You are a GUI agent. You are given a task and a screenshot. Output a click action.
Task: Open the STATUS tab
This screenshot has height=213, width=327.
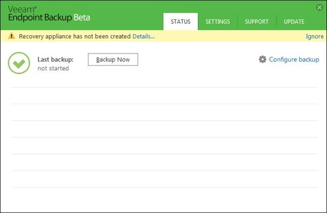pyautogui.click(x=181, y=22)
